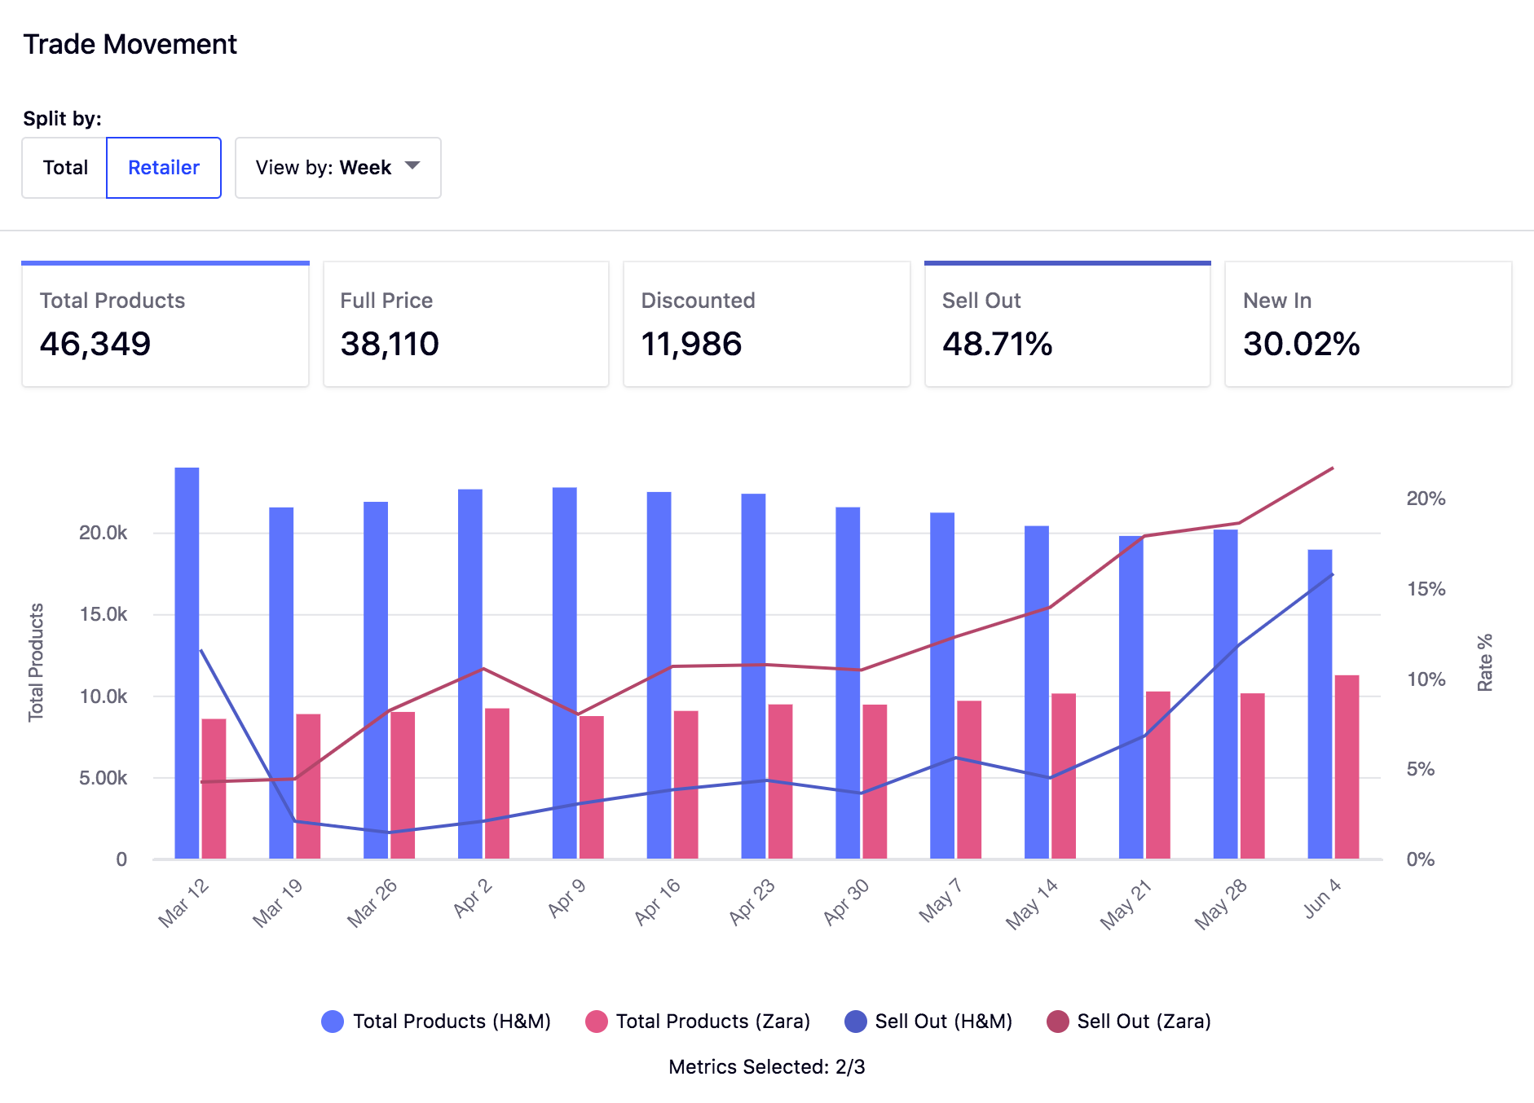Click the Trade Movement heading
1534x1103 pixels.
click(x=130, y=44)
